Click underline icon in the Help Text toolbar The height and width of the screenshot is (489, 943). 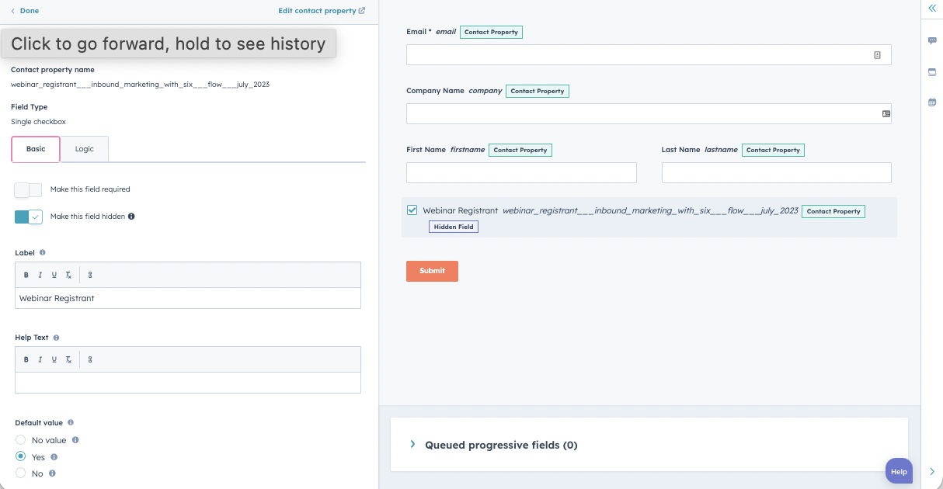coord(54,359)
